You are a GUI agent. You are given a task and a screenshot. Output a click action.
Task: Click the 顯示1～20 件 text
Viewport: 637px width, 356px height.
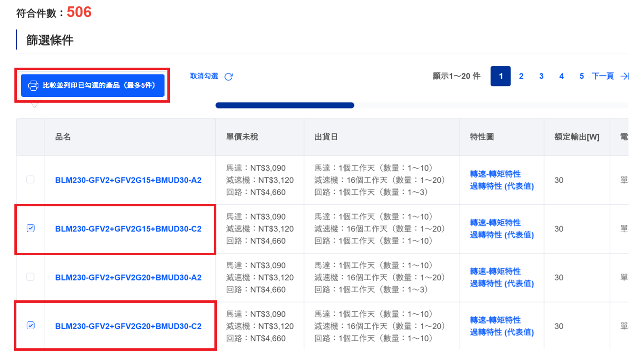[x=457, y=76]
